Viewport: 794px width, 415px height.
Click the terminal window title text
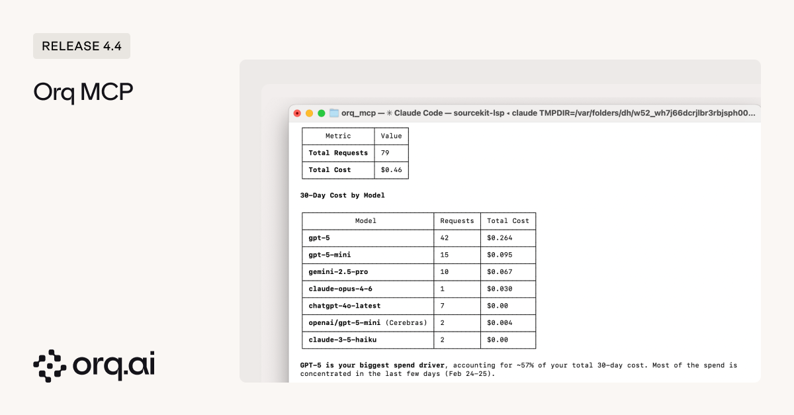click(548, 113)
